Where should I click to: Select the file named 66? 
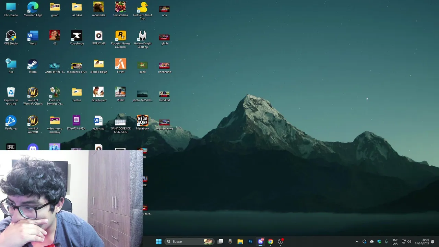tap(55, 38)
